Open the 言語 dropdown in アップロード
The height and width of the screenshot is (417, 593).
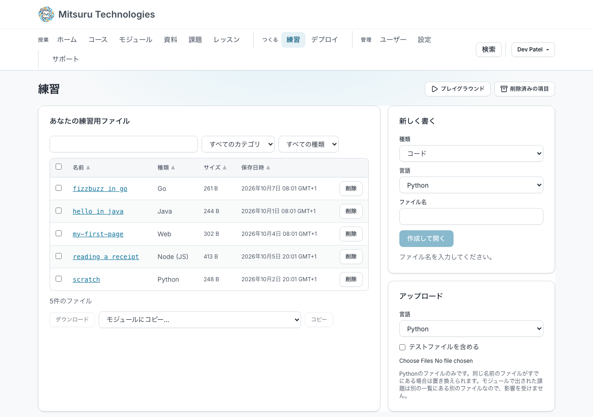click(x=471, y=329)
